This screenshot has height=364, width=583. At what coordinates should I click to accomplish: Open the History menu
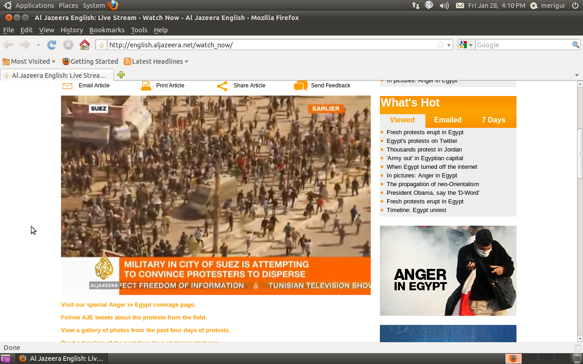(x=72, y=30)
